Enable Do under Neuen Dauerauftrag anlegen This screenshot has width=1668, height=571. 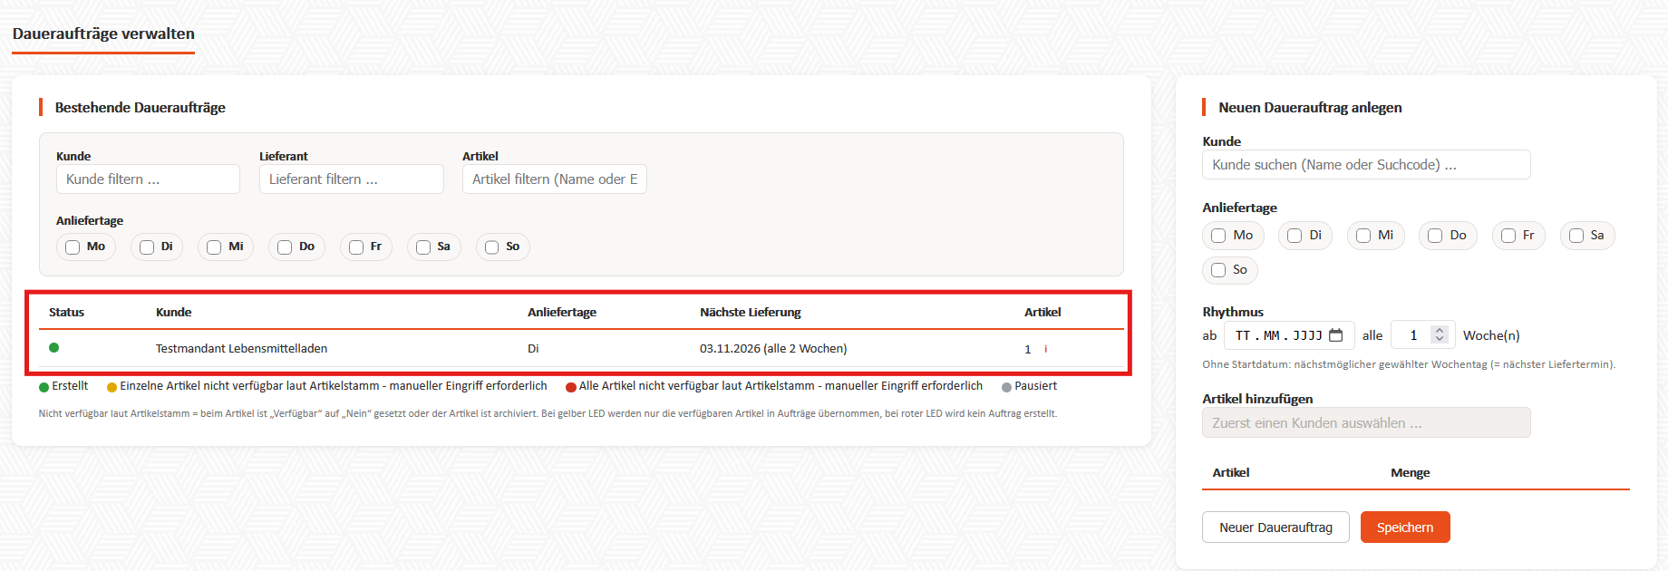pyautogui.click(x=1435, y=236)
